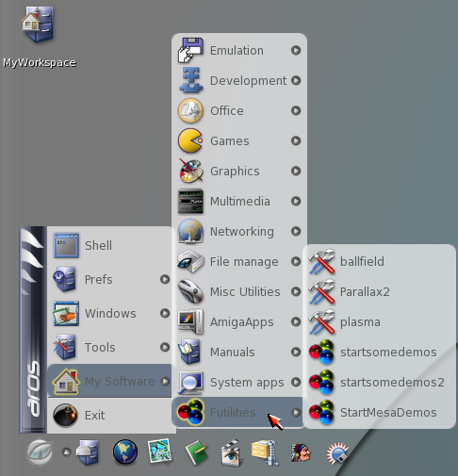Viewport: 458px width, 476px height.
Task: Click the chief head dock icon
Action: point(301,452)
